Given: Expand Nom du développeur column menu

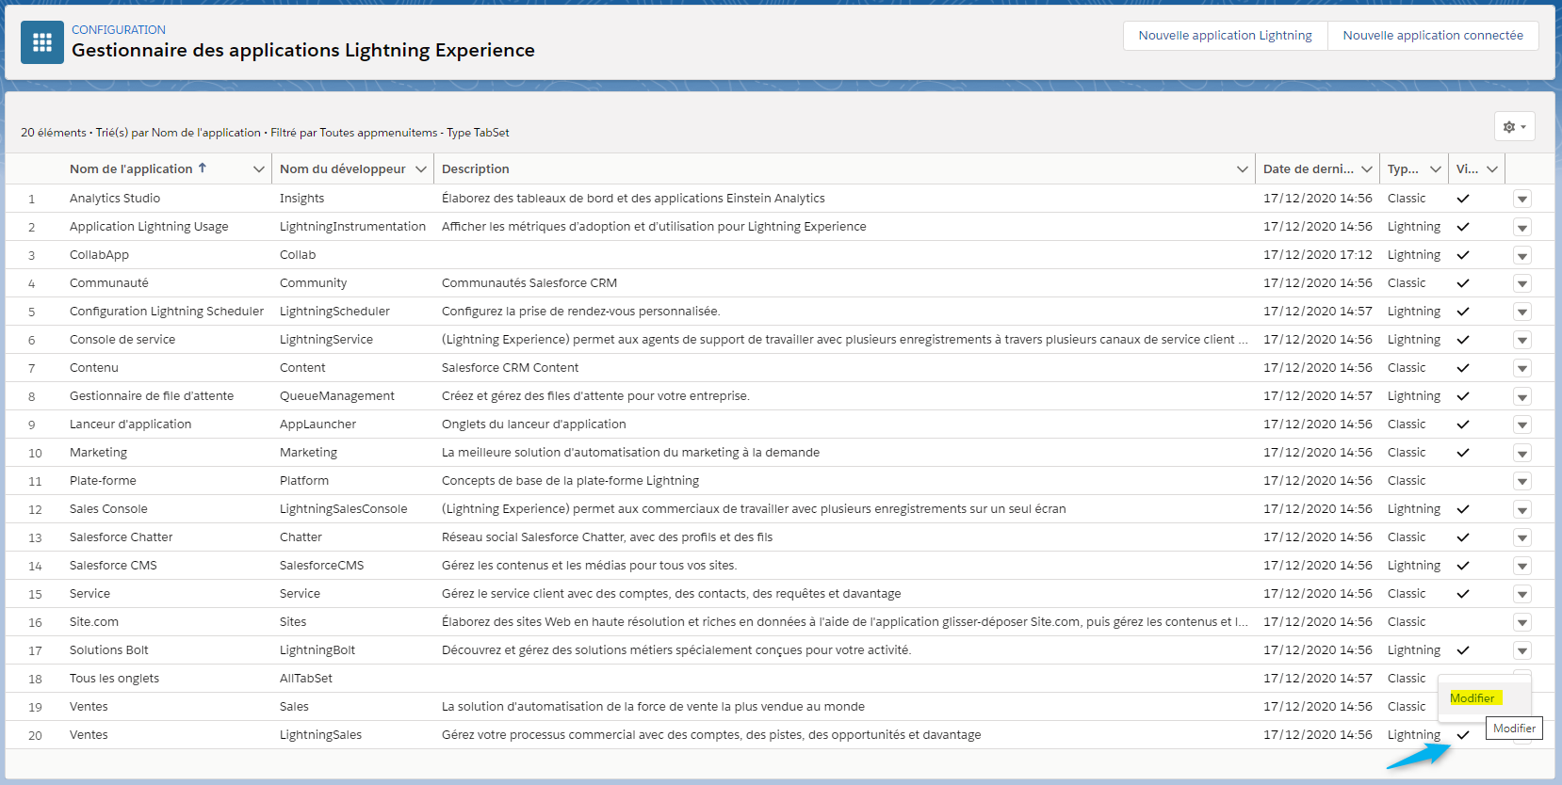Looking at the screenshot, I should click(421, 169).
